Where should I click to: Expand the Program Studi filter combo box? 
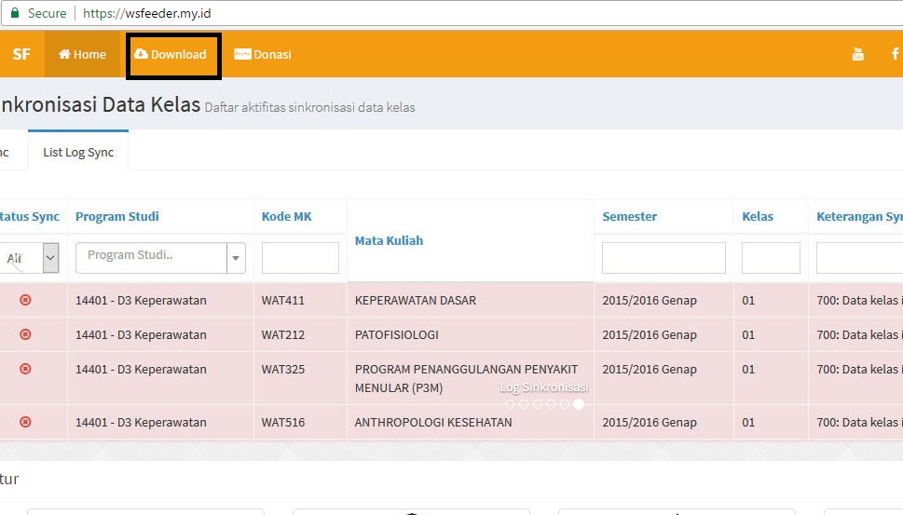click(236, 258)
